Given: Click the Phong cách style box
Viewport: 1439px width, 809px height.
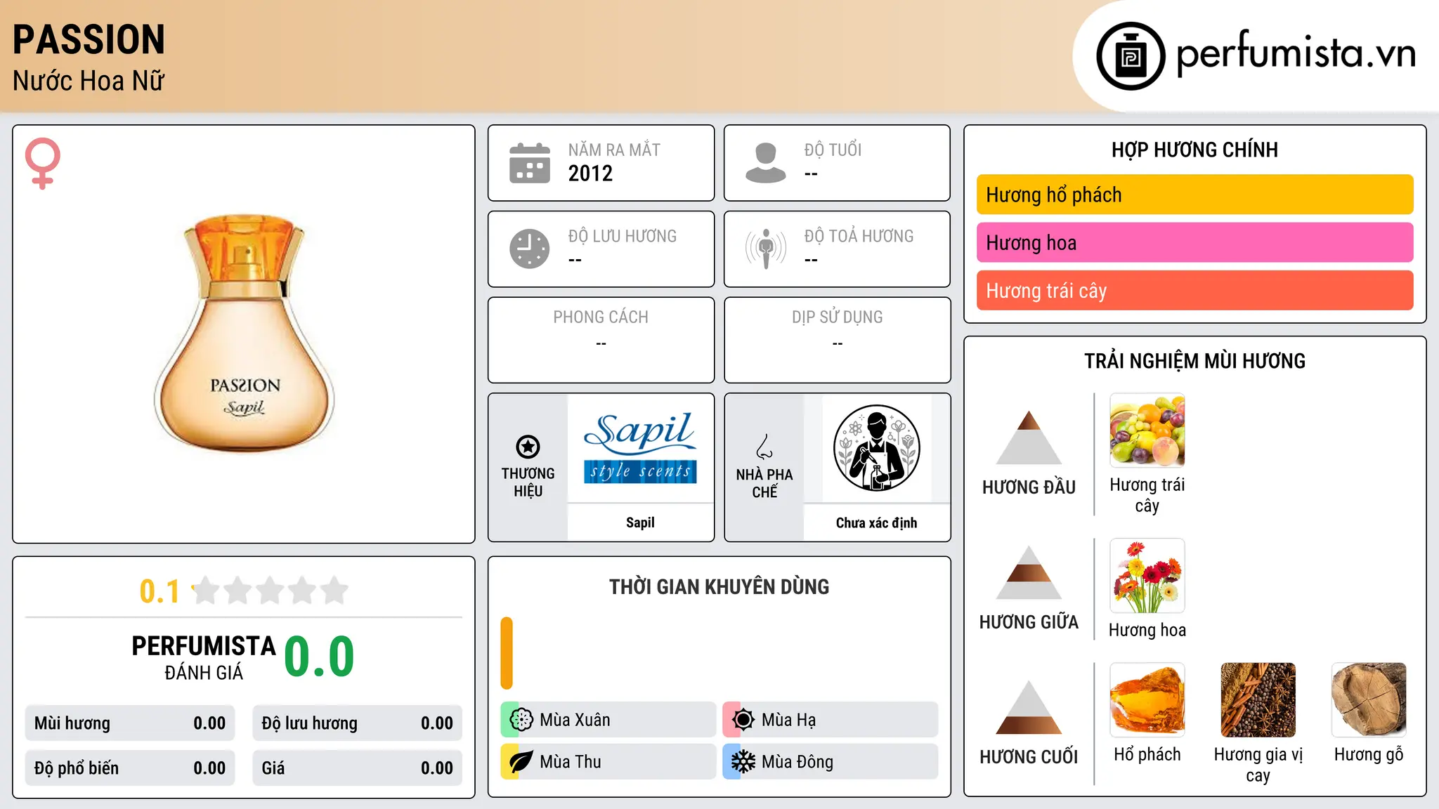Looking at the screenshot, I should 601,340.
